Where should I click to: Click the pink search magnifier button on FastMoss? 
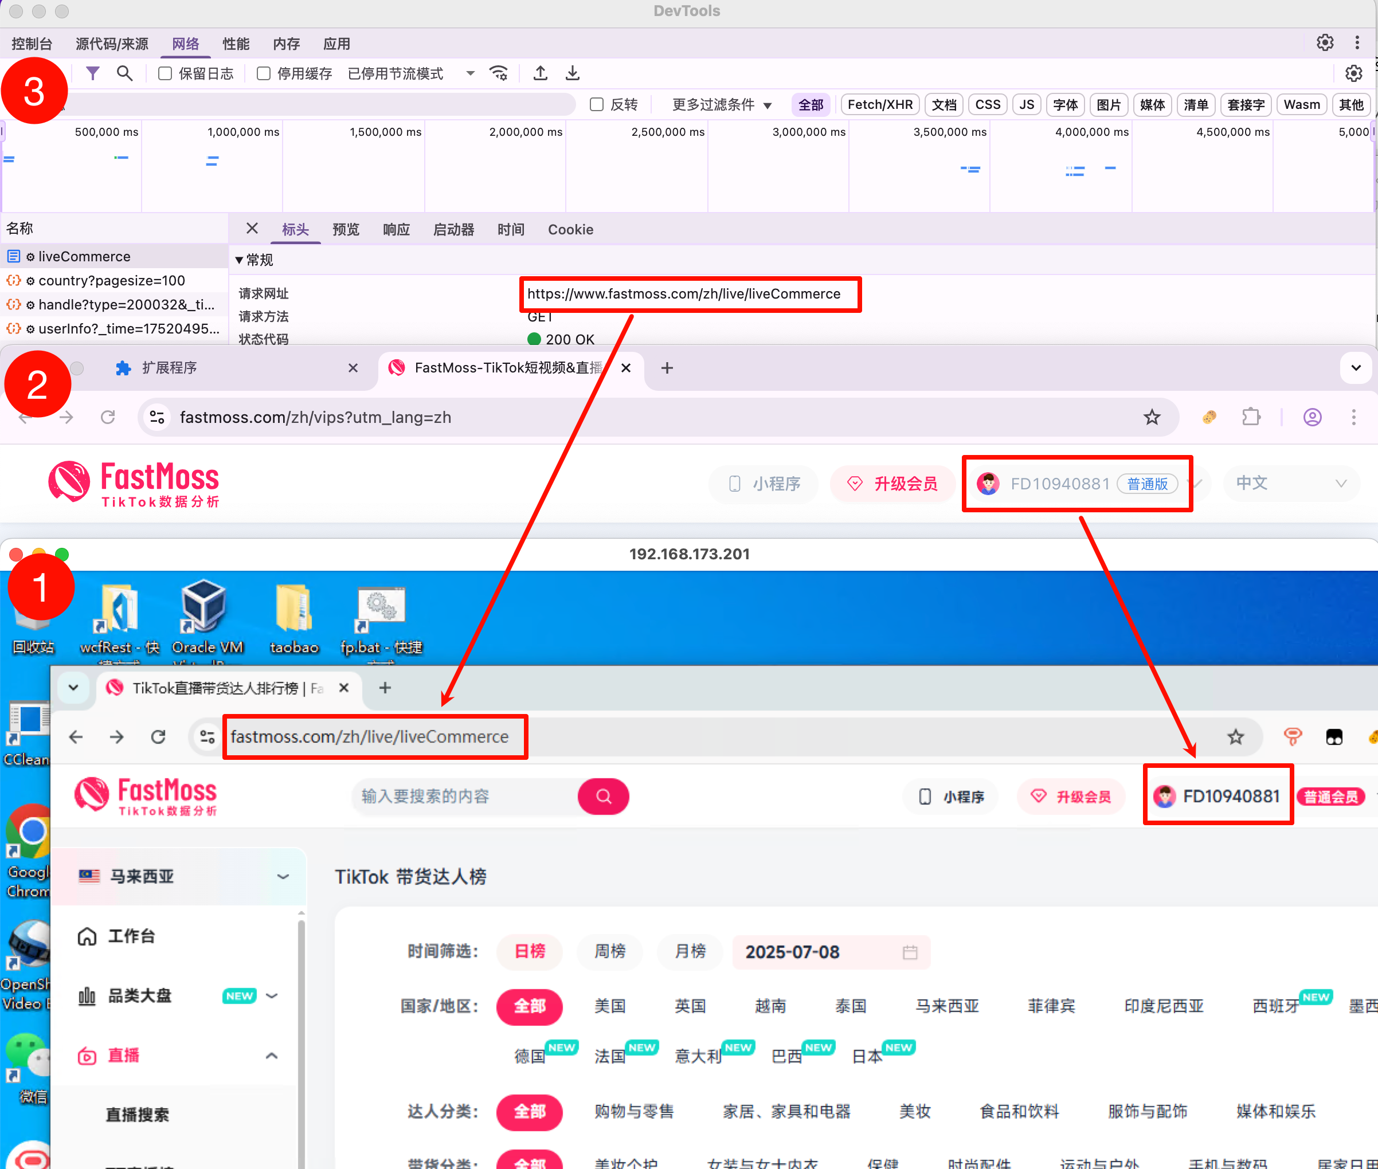[602, 796]
